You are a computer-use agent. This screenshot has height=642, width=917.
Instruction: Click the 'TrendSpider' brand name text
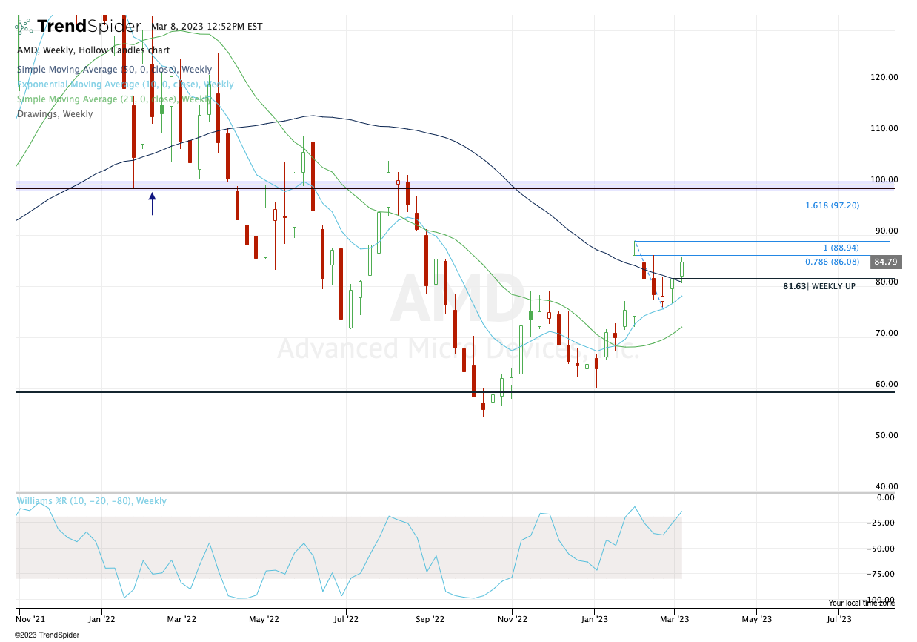[89, 27]
